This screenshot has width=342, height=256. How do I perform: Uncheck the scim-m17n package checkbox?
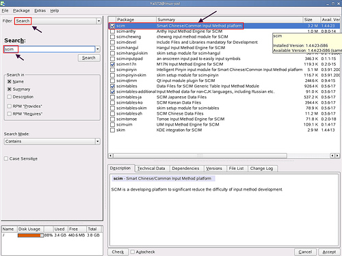click(x=112, y=64)
